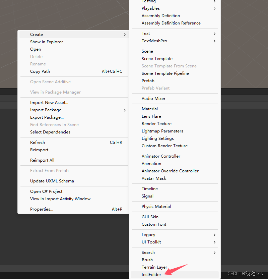
Task: Create a Terrain Layer
Action: pyautogui.click(x=175, y=267)
